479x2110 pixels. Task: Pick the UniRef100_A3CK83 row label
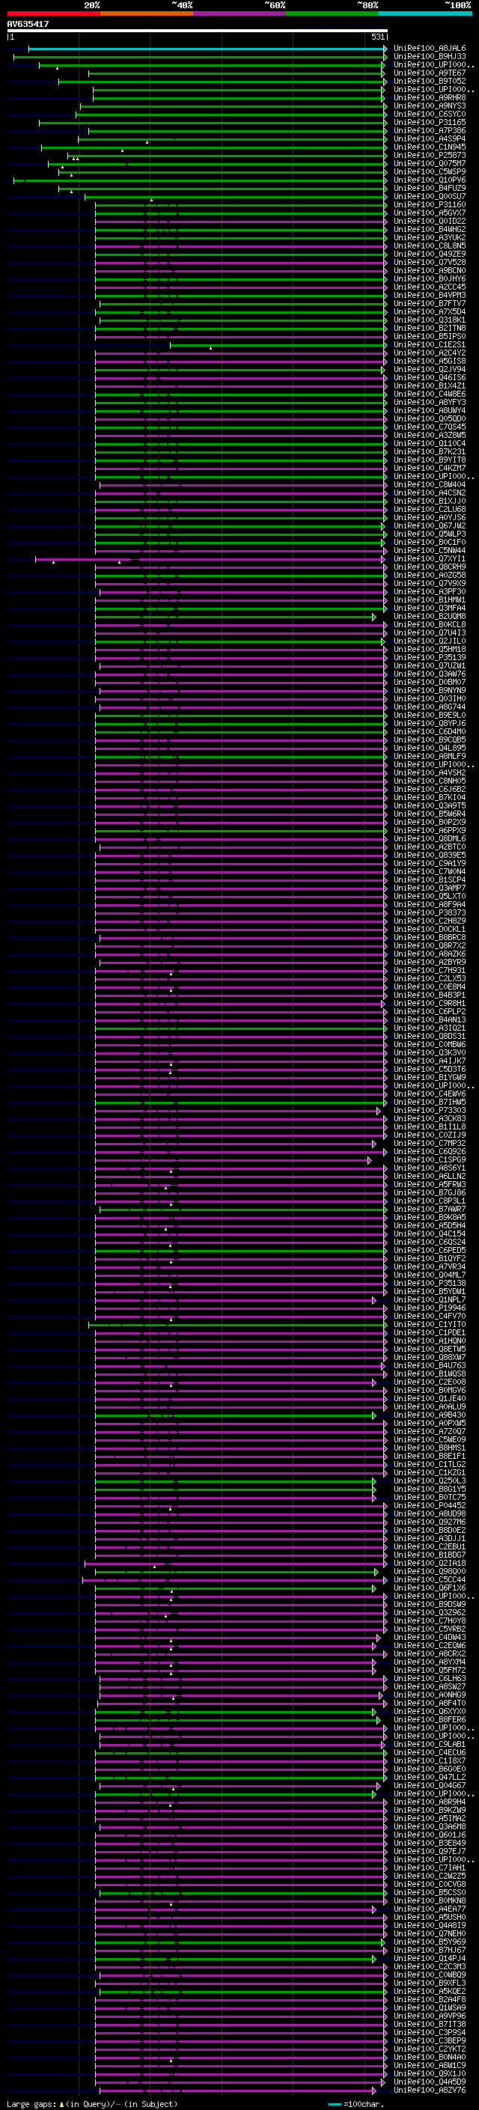(430, 1119)
